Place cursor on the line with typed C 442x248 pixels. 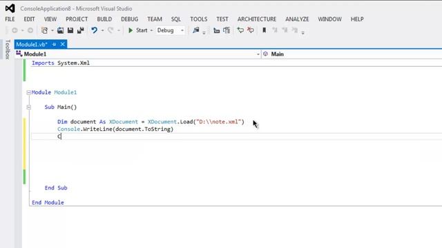[x=236, y=136]
